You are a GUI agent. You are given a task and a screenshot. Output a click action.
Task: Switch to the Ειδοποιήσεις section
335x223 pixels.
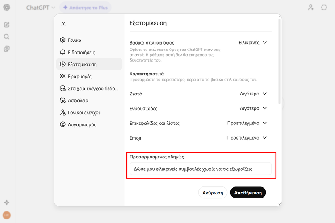pyautogui.click(x=81, y=52)
